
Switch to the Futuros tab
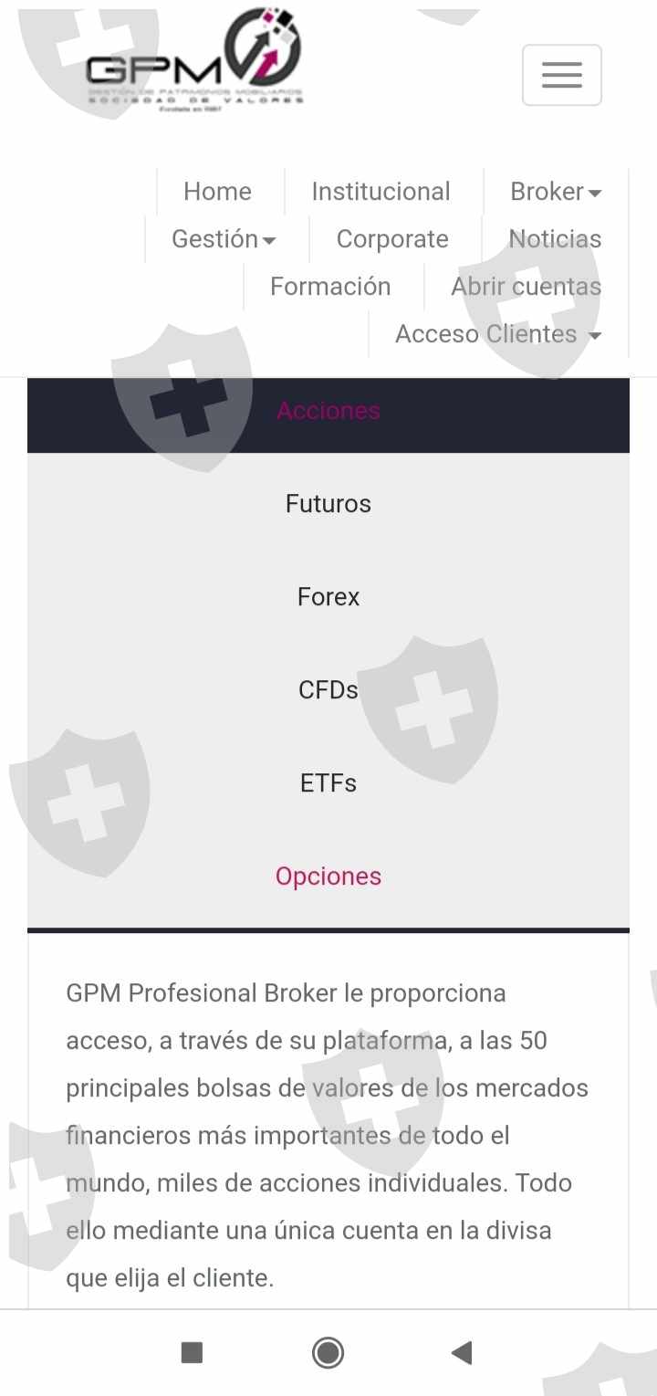(328, 504)
